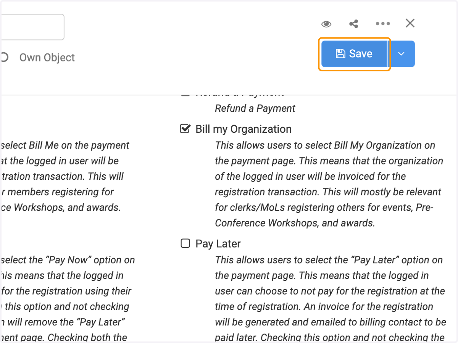Check the Pay Later checkbox
Screen dimensions: 458x343
[x=185, y=243]
